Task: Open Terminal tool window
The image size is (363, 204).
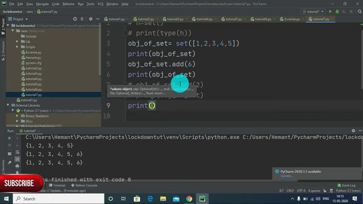Action: (57, 185)
